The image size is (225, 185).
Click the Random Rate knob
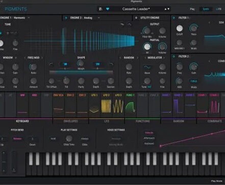pos(129,67)
